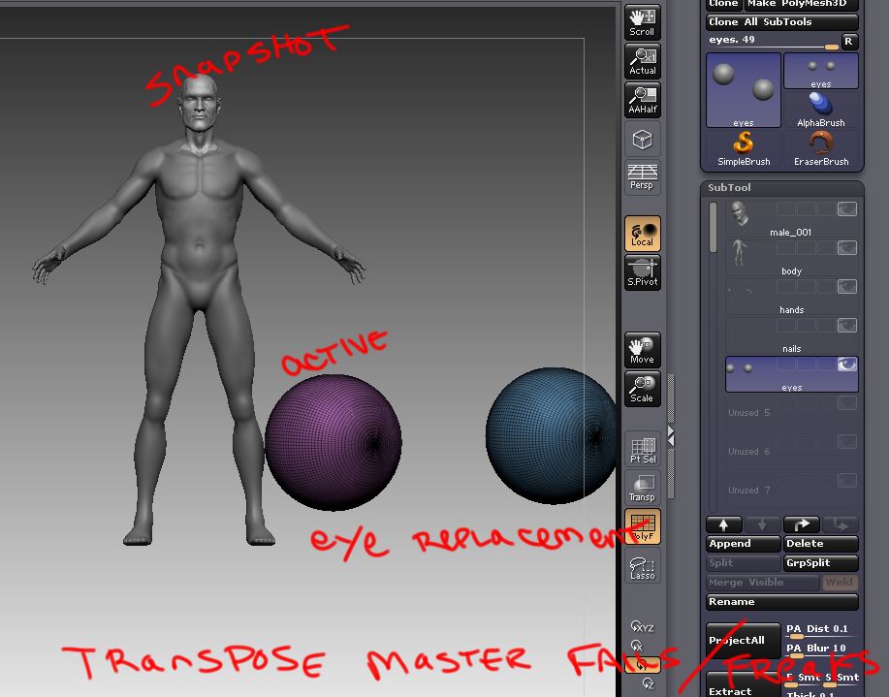
Task: Click the Append button
Action: [x=744, y=544]
